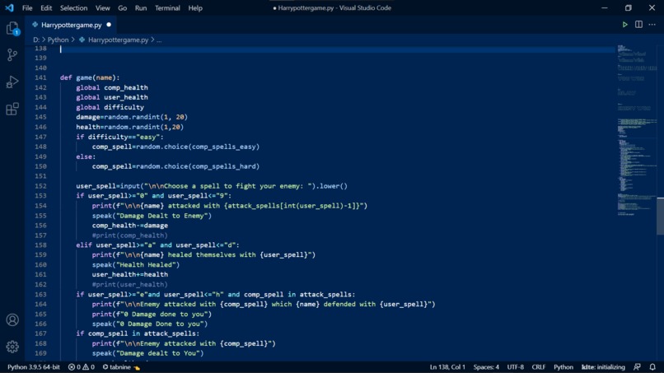
Task: Place cursor on empty line 138
Action: click(337, 49)
